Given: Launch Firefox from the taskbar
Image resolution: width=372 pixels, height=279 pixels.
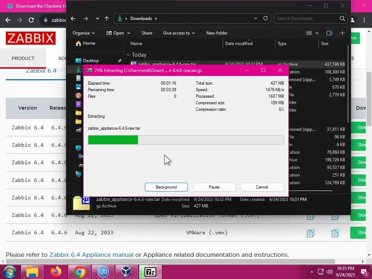Looking at the screenshot, I should pos(56,272).
